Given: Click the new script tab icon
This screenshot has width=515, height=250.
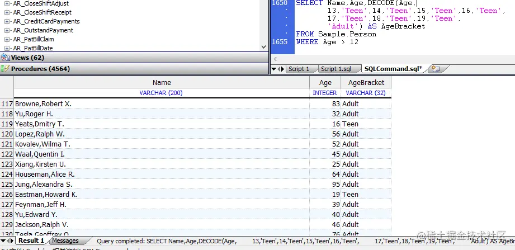Looking at the screenshot, I should [x=436, y=69].
